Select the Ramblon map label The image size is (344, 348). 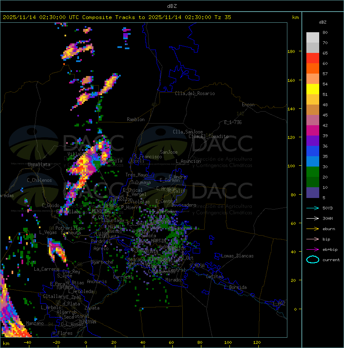[x=136, y=119]
